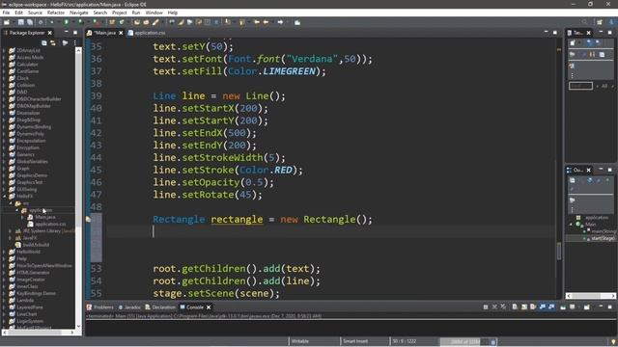This screenshot has width=618, height=347.
Task: Select the Console tab
Action: tap(192, 307)
